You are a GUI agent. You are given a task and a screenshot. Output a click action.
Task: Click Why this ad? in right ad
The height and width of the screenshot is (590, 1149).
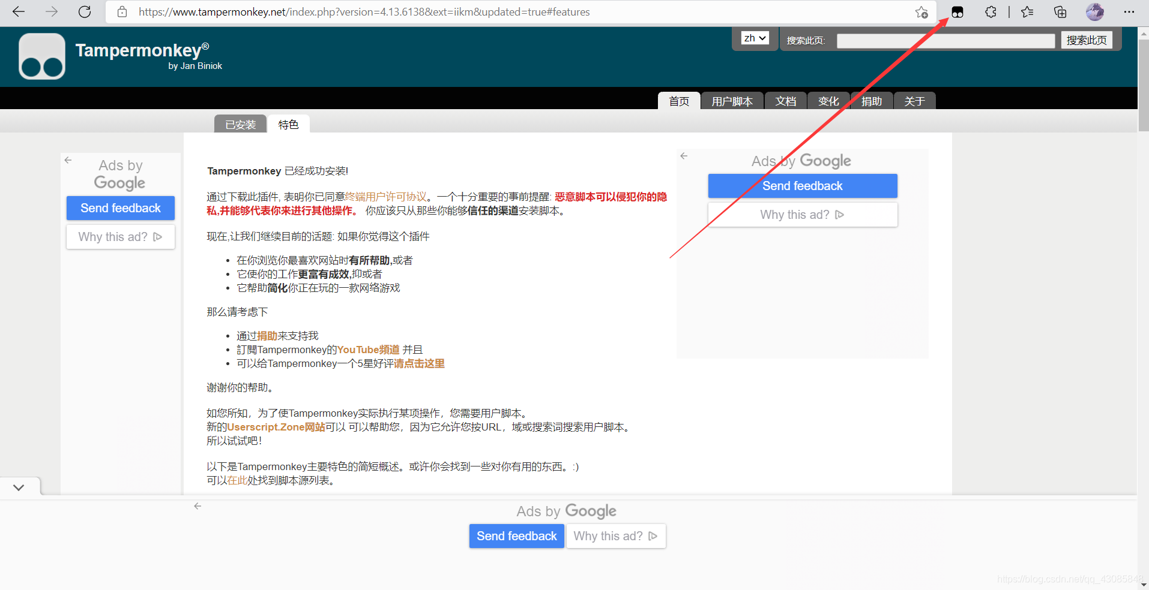point(803,215)
